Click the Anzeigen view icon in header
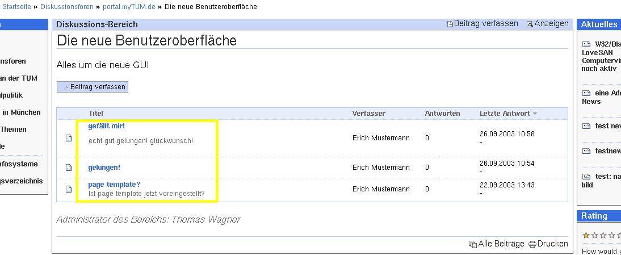621x255 pixels. tap(530, 24)
